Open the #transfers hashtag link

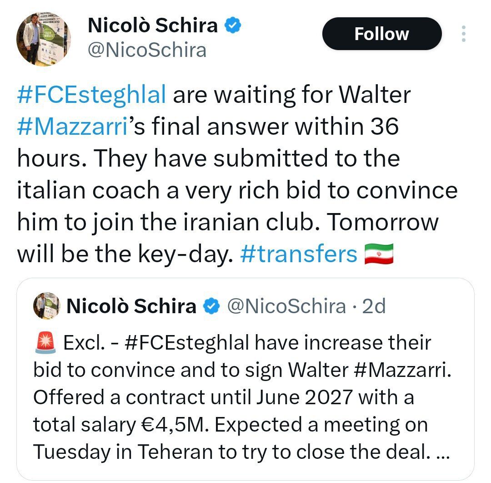(299, 254)
